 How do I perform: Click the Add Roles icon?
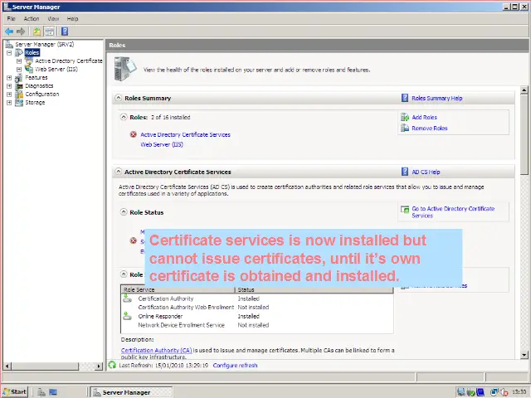405,117
